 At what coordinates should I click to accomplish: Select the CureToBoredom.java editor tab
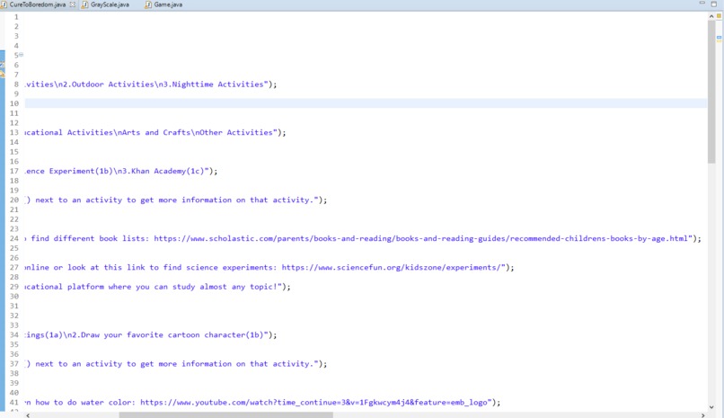pyautogui.click(x=38, y=4)
